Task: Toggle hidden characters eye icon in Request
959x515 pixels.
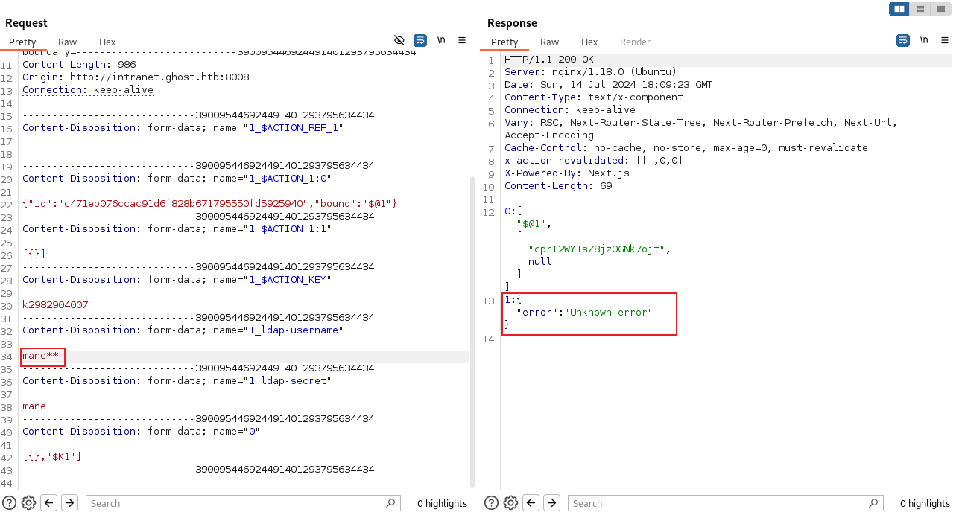Action: tap(399, 40)
